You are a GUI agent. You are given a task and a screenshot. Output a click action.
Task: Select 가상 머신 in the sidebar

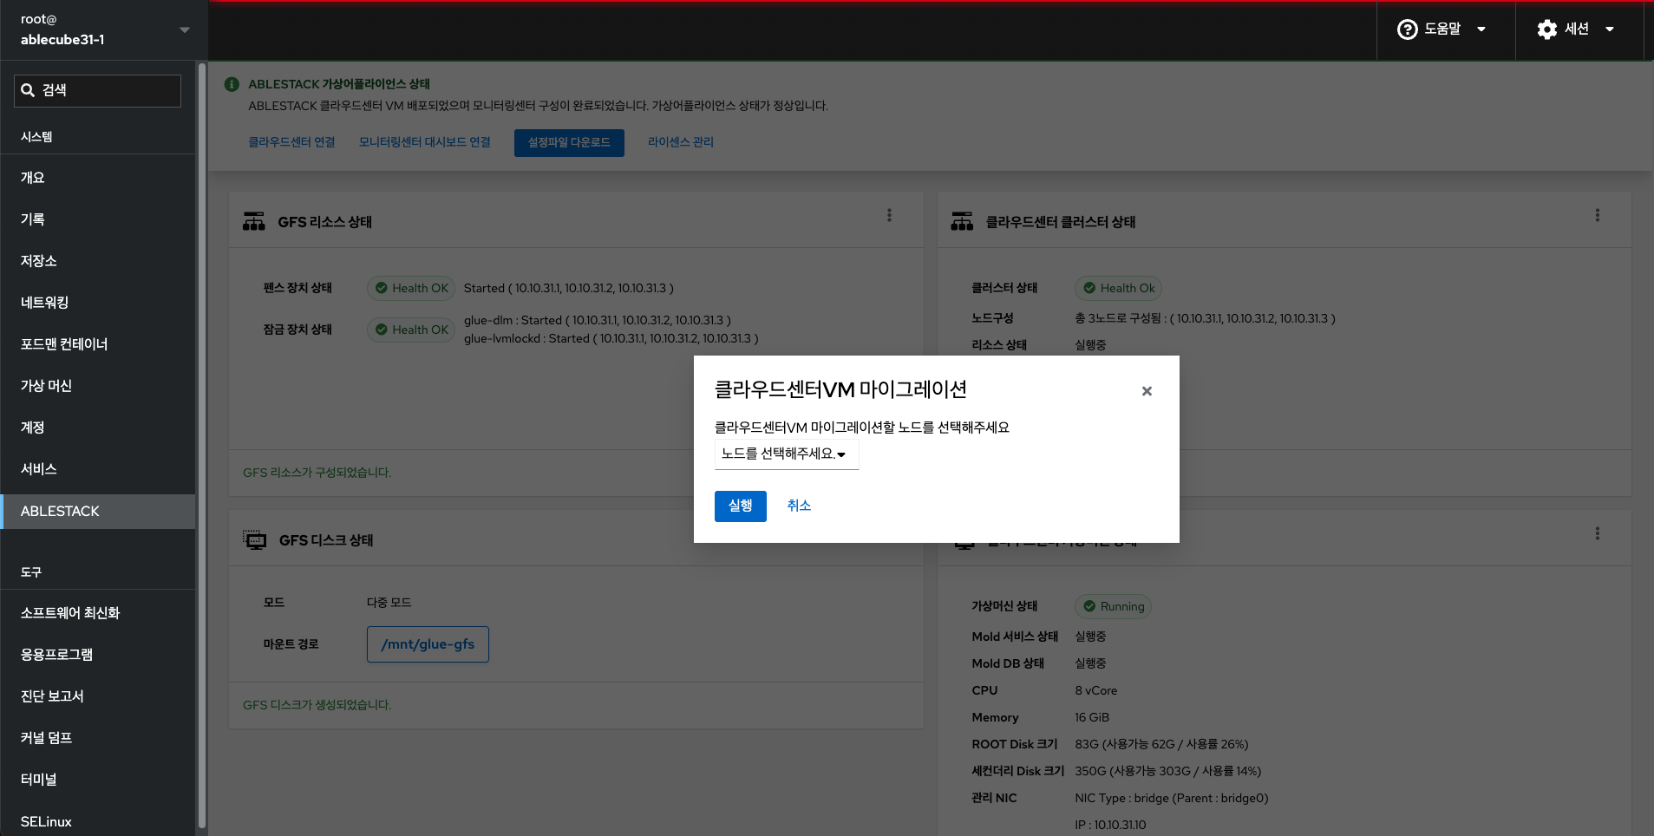pyautogui.click(x=46, y=386)
